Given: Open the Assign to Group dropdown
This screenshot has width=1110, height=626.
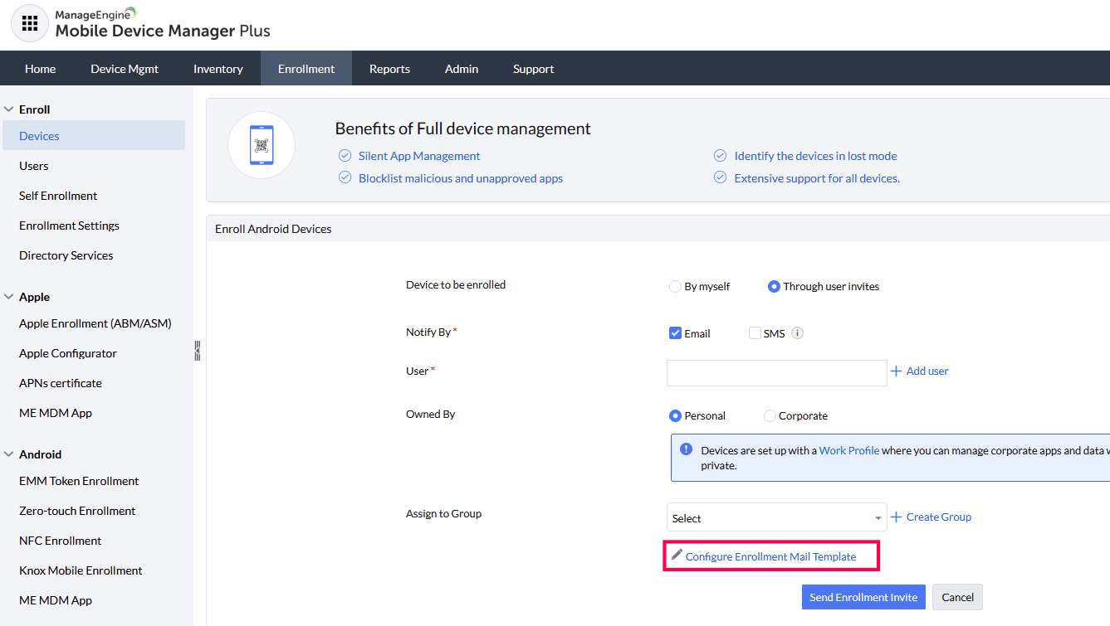Looking at the screenshot, I should click(x=776, y=518).
